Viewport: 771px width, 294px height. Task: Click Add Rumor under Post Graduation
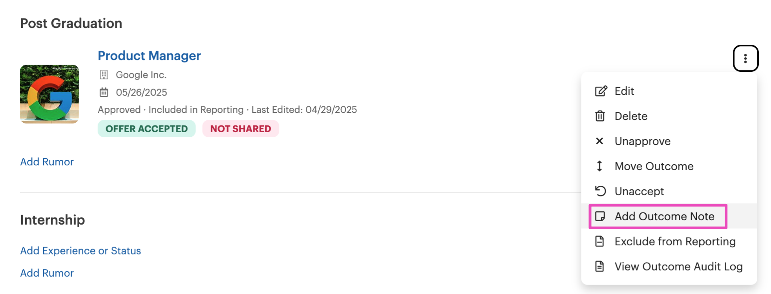pos(47,162)
